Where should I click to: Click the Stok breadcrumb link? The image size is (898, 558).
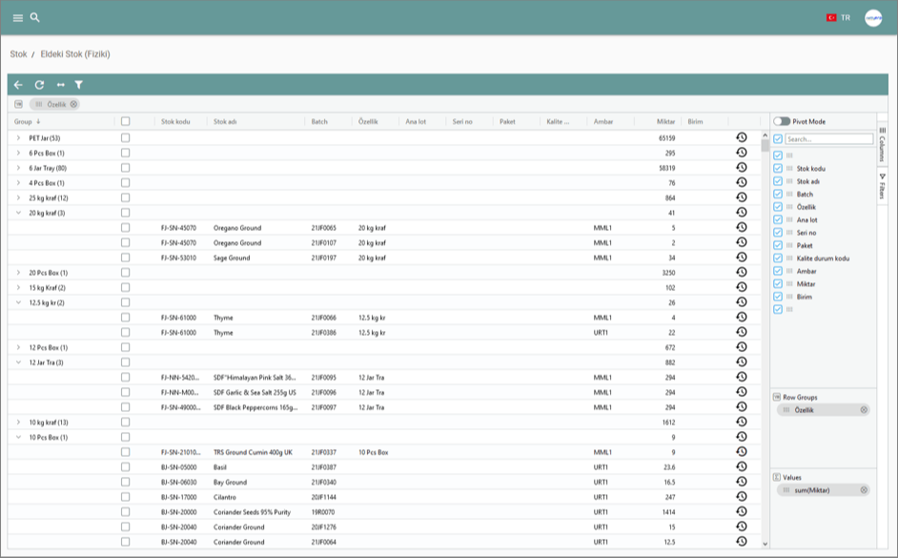coord(18,54)
